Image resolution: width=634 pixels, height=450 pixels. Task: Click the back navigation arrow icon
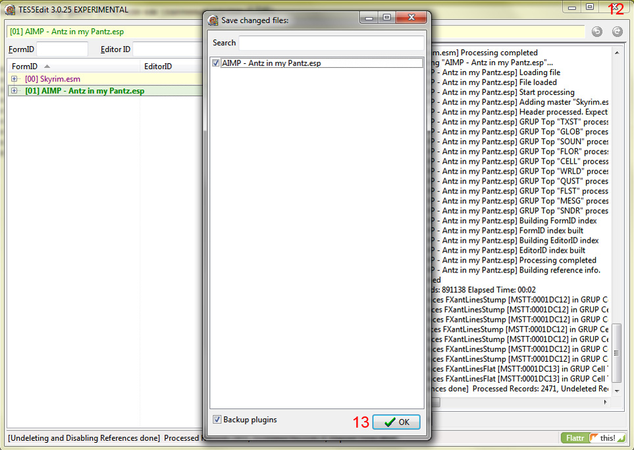[x=596, y=32]
